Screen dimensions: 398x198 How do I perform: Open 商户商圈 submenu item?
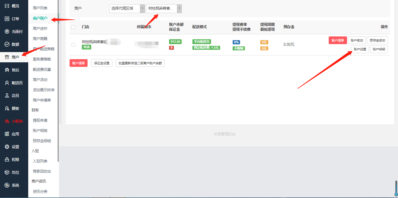40,39
